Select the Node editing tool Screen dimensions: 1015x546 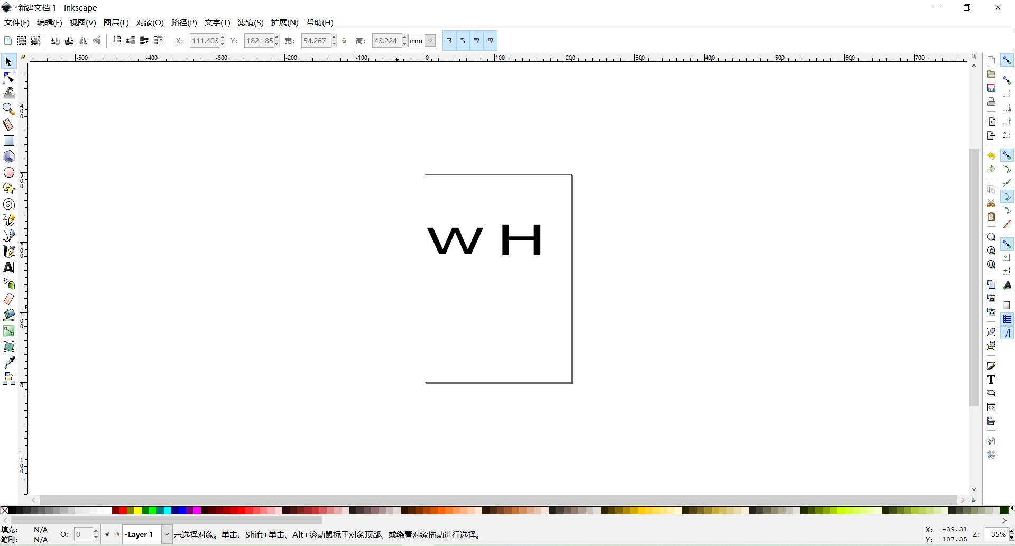point(8,78)
